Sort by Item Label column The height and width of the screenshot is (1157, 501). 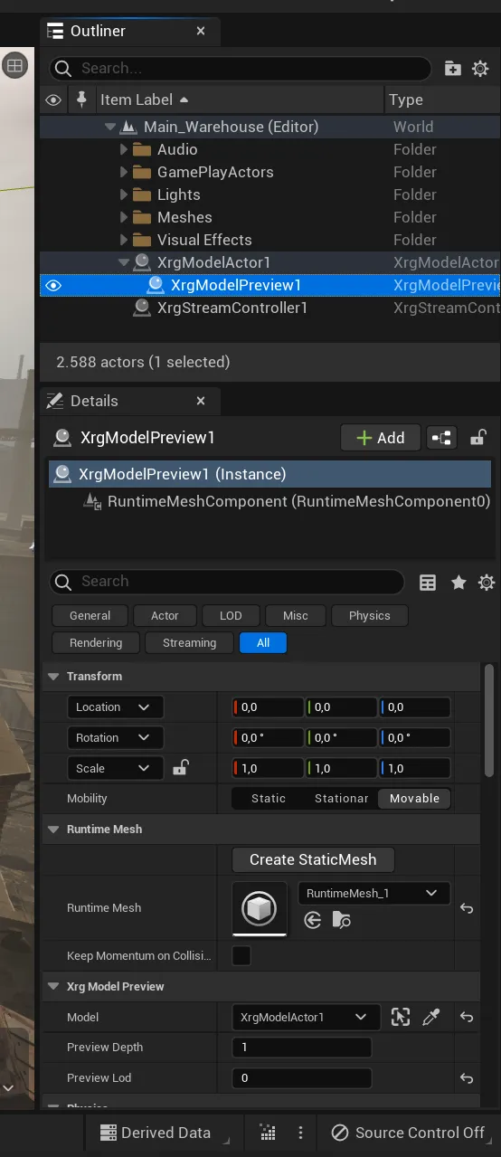tap(239, 100)
